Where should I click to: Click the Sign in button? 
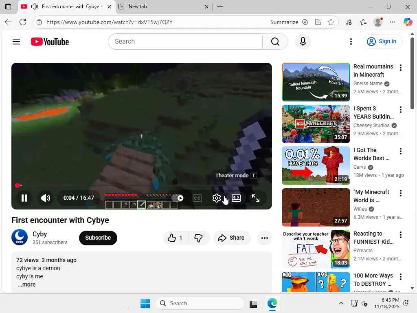[382, 42]
